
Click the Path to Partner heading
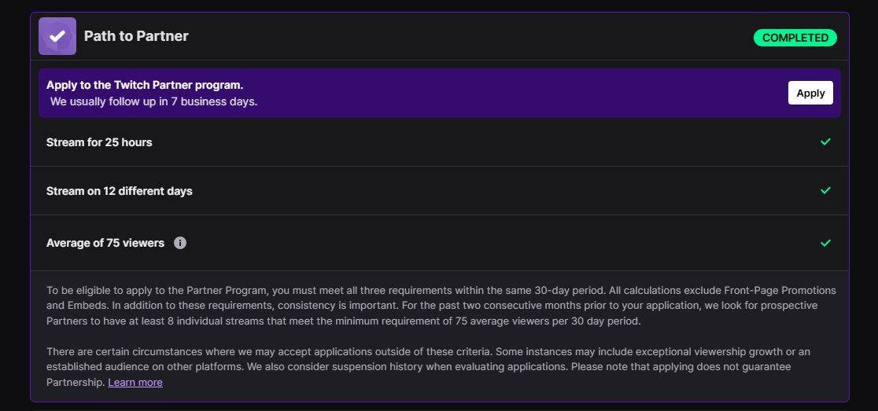136,36
